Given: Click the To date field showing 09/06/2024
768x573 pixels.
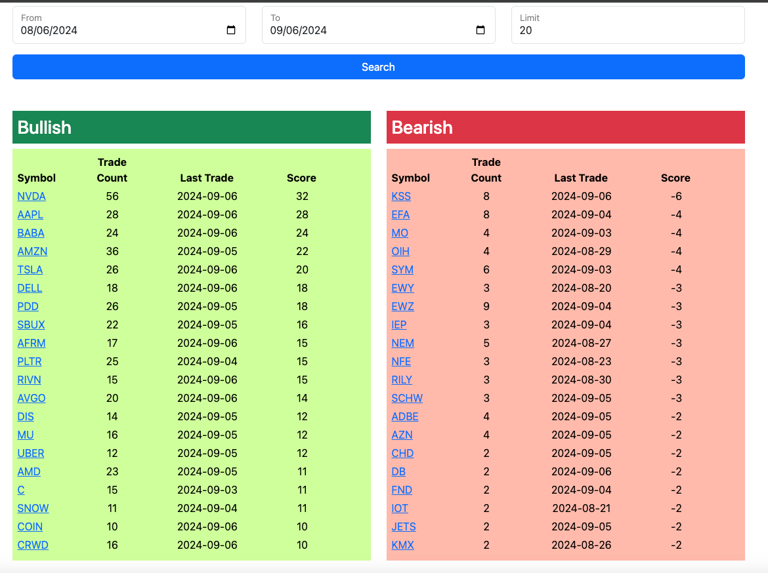Looking at the screenshot, I should (x=378, y=25).
